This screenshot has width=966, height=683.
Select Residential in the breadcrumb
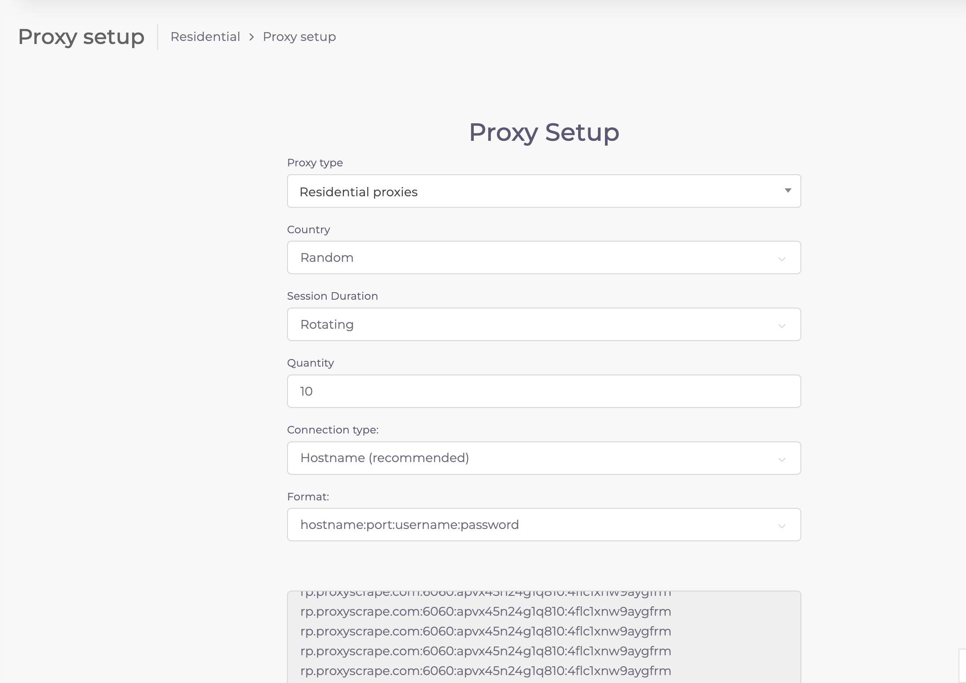[x=205, y=37]
